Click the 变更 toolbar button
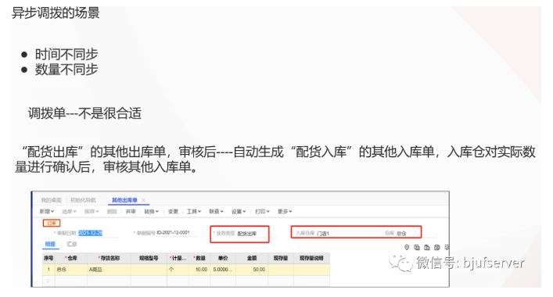553x297 pixels. point(173,211)
